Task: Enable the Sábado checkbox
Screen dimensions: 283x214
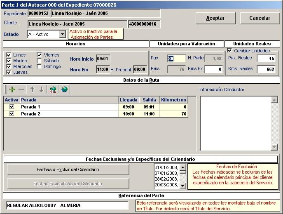Action: [39, 61]
